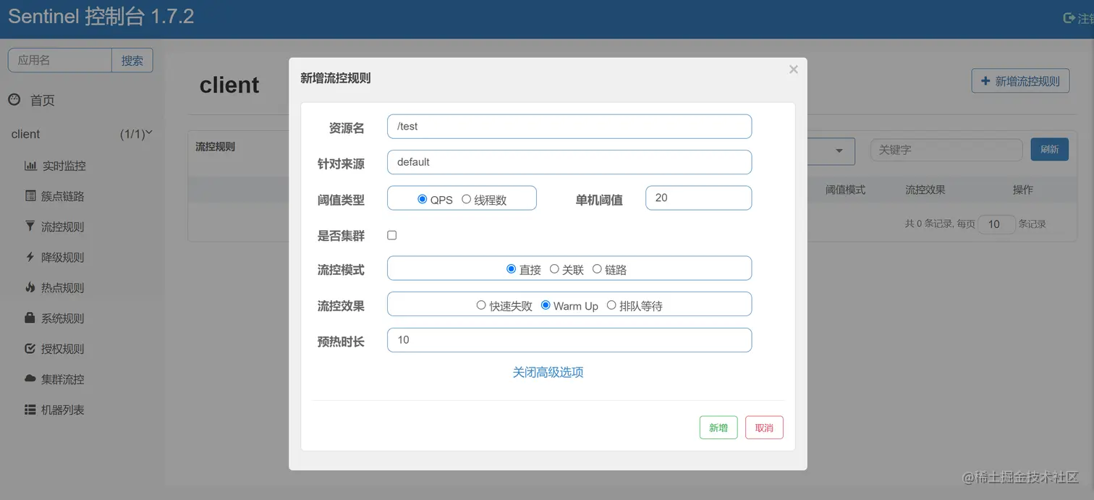Click the flame icon for 热点规则
The image size is (1094, 500).
[30, 287]
